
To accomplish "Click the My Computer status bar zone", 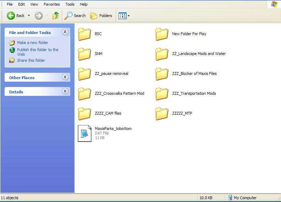I will (242, 198).
